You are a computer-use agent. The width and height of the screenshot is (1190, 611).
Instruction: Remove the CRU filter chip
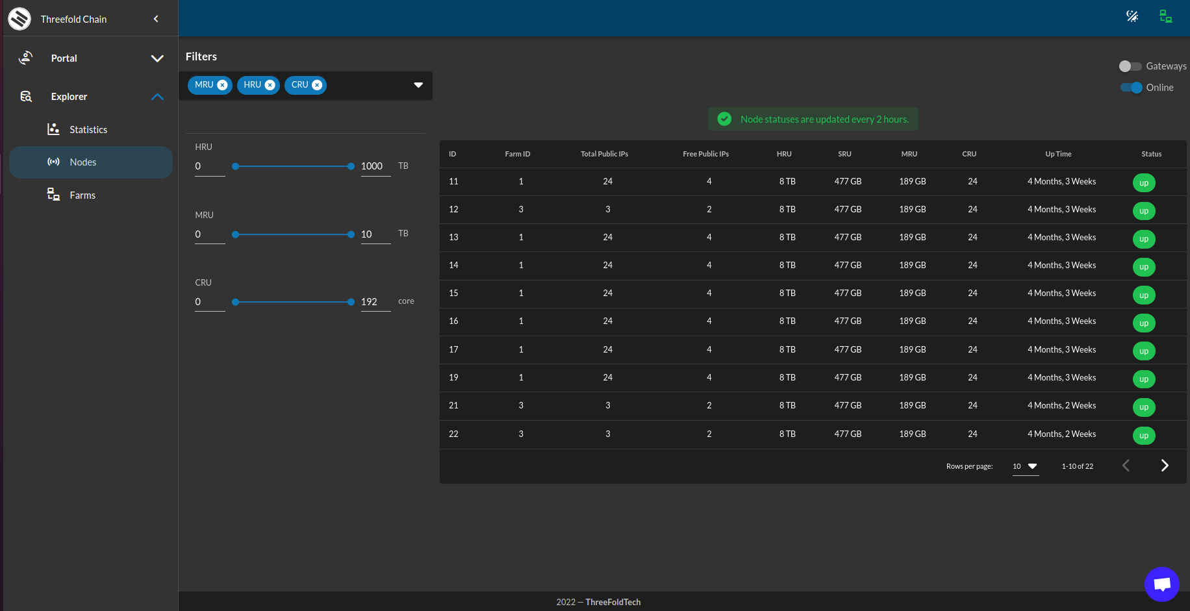point(317,85)
